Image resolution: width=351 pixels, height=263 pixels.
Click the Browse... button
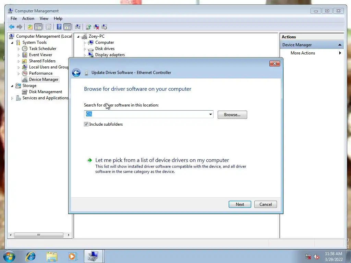(x=232, y=115)
